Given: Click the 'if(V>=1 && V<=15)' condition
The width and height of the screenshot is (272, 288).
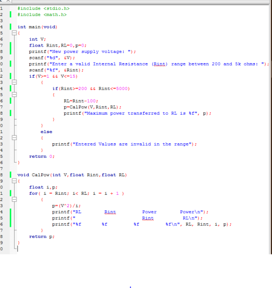Looking at the screenshot, I should (x=53, y=76).
